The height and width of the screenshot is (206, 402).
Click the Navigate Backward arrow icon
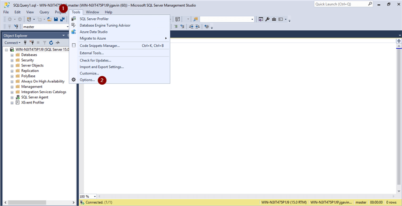(10, 19)
